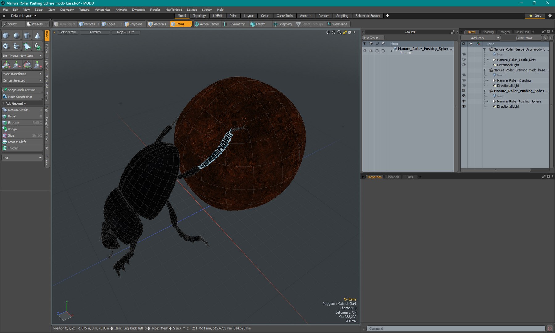The image size is (555, 333).
Task: Click the Polygons selection mode button
Action: pyautogui.click(x=134, y=24)
